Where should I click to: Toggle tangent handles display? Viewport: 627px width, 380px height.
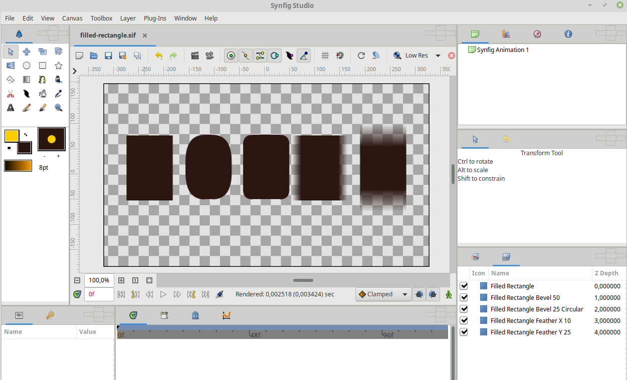pyautogui.click(x=260, y=56)
